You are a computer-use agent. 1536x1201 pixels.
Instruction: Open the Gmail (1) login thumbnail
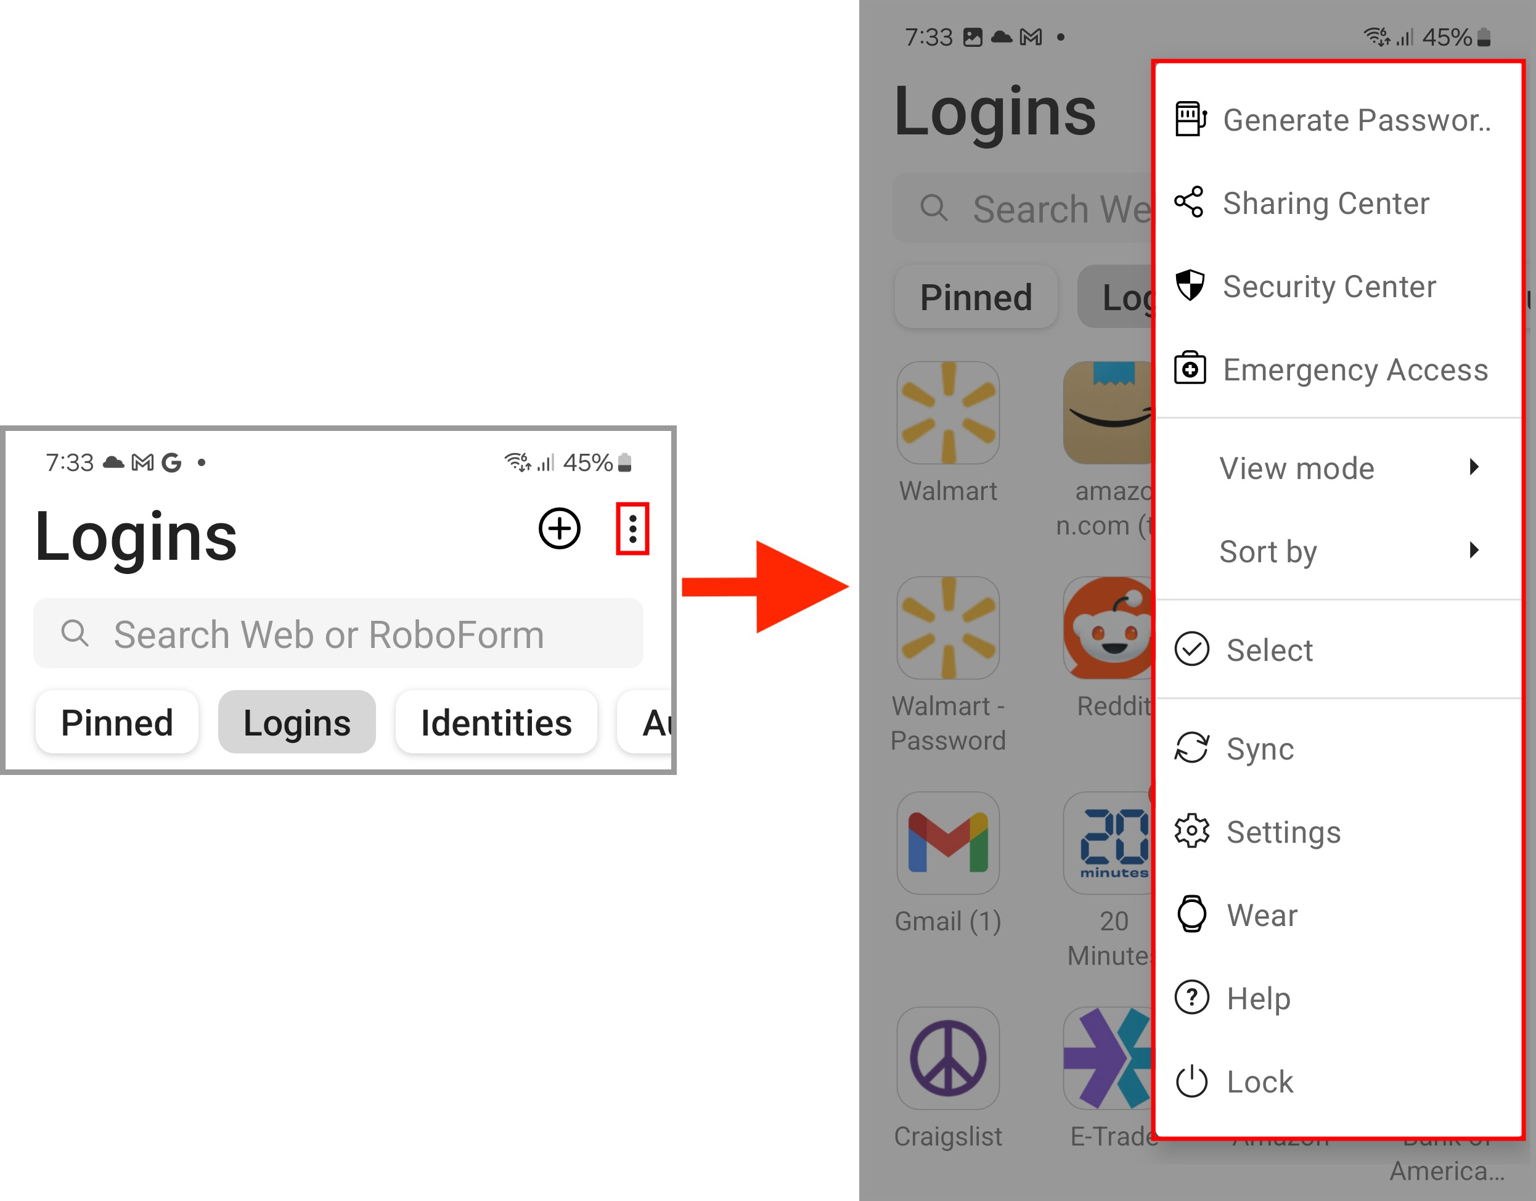948,843
